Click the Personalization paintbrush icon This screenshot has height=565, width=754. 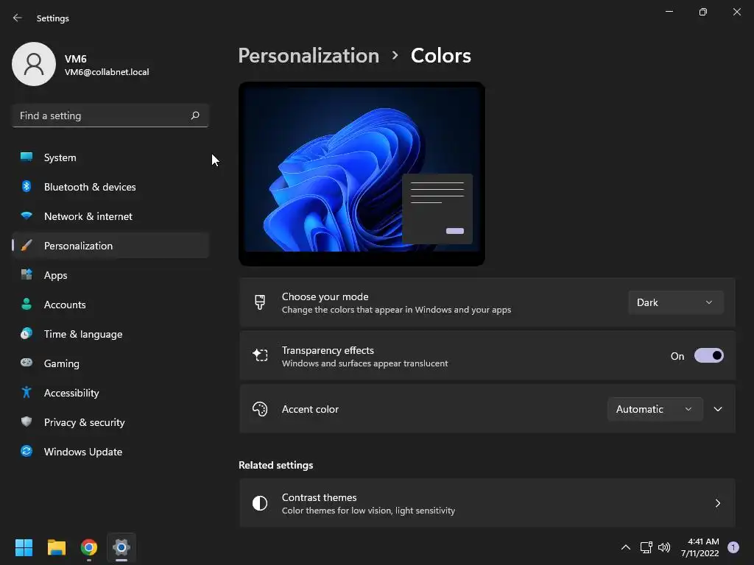pos(27,246)
